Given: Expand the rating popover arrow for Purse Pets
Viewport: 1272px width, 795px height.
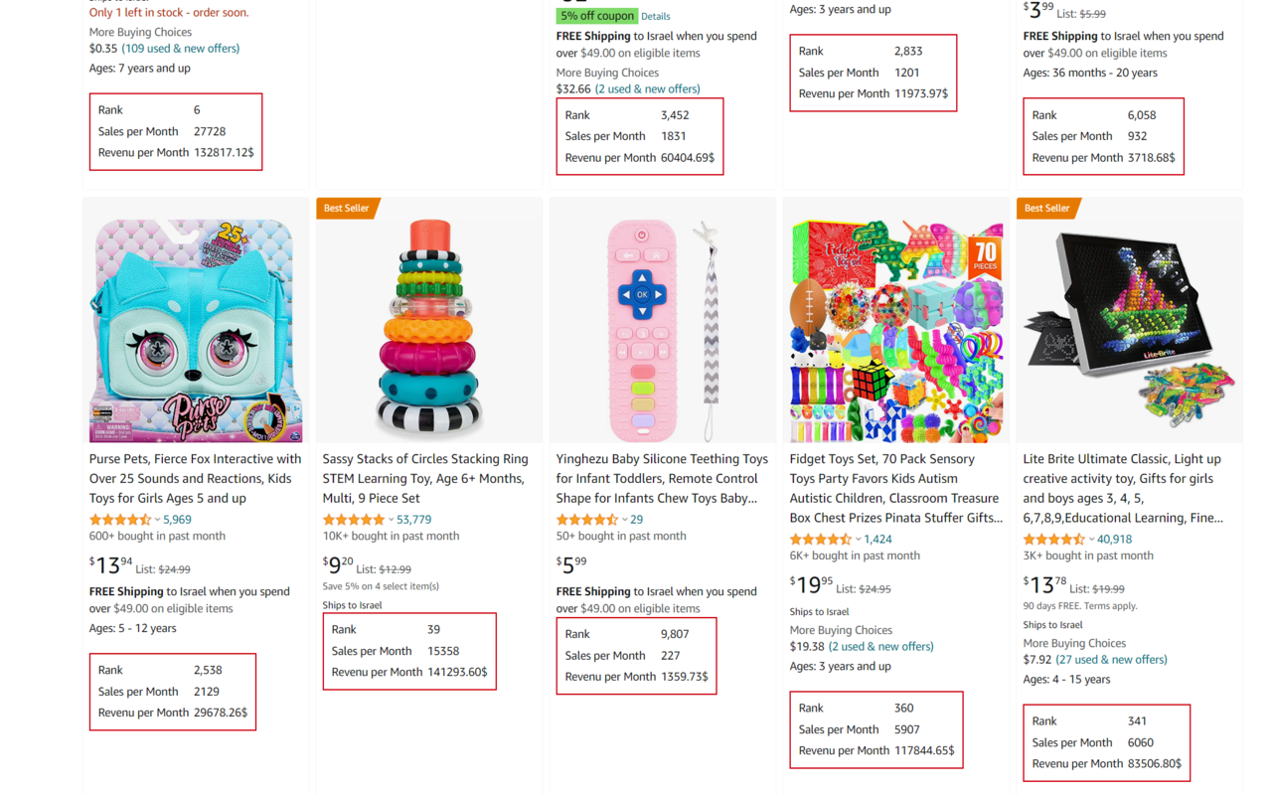Looking at the screenshot, I should click(157, 520).
